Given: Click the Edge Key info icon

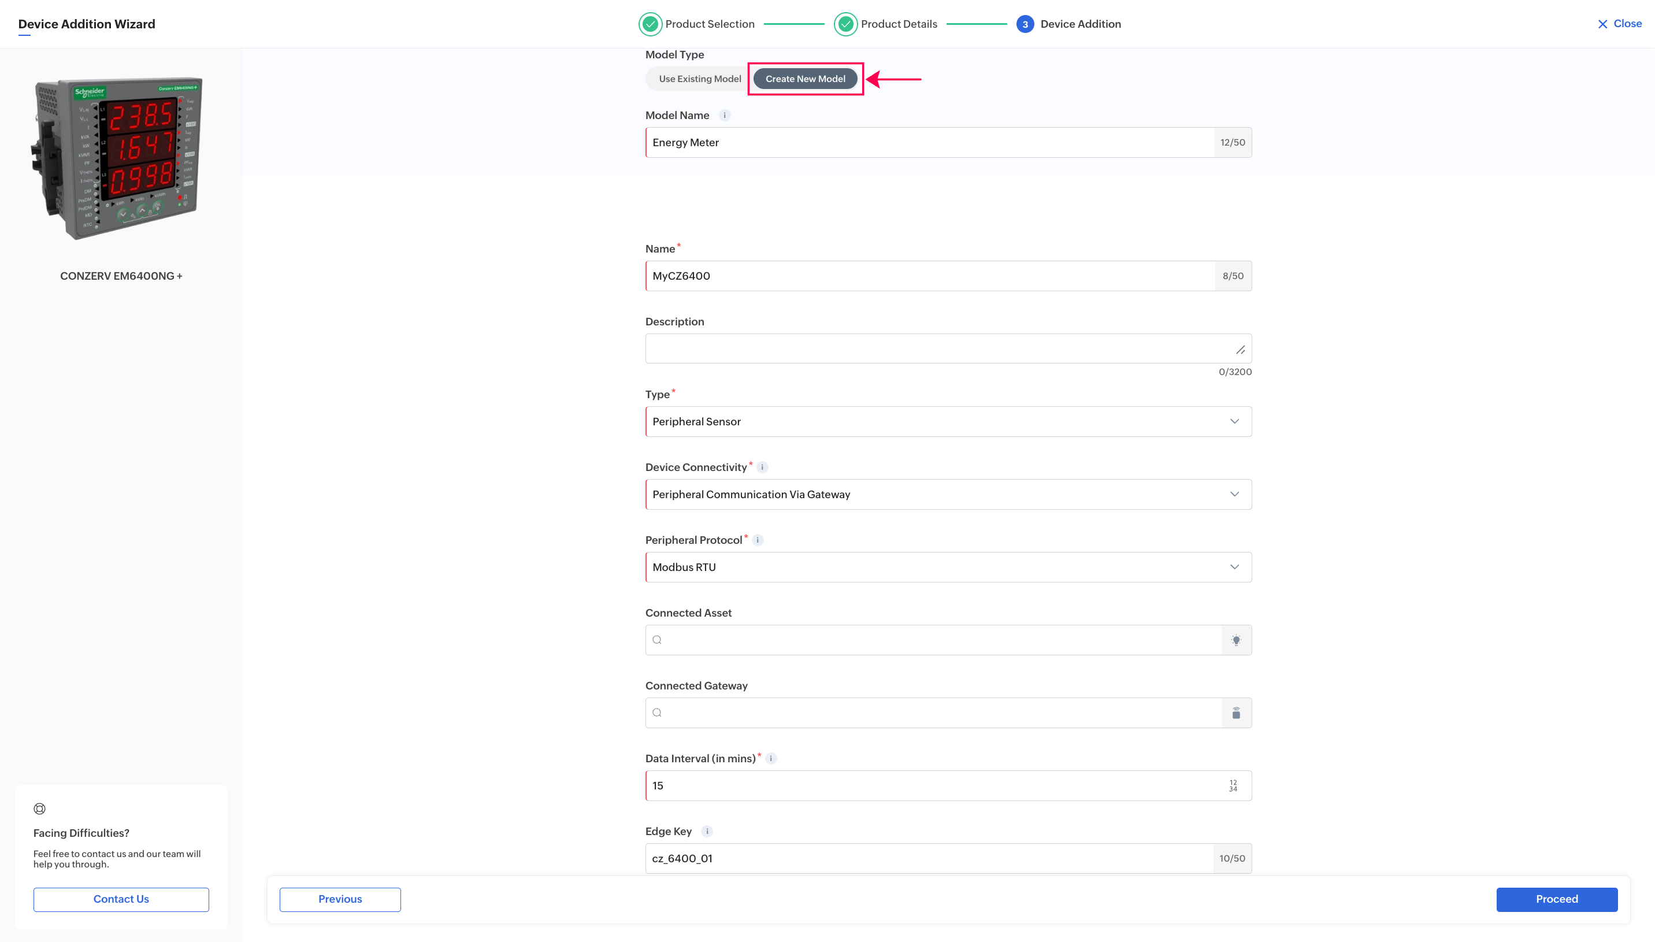Looking at the screenshot, I should [x=707, y=832].
